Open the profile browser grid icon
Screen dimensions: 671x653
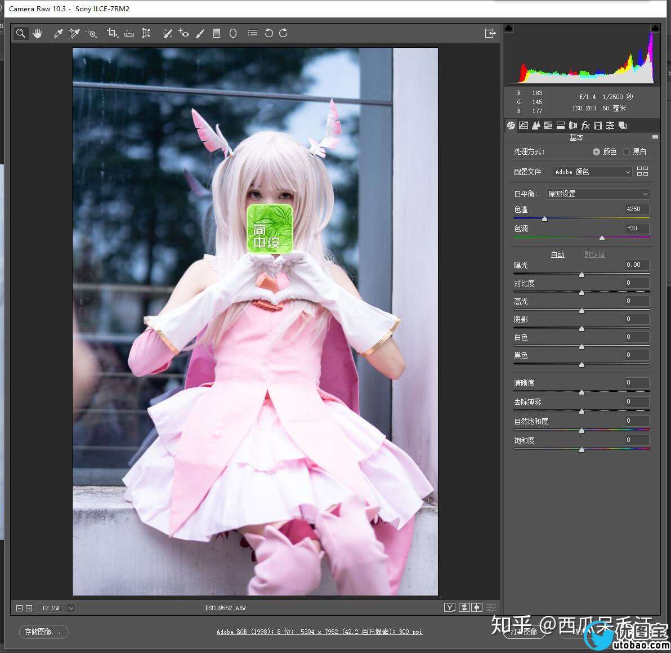pyautogui.click(x=642, y=172)
